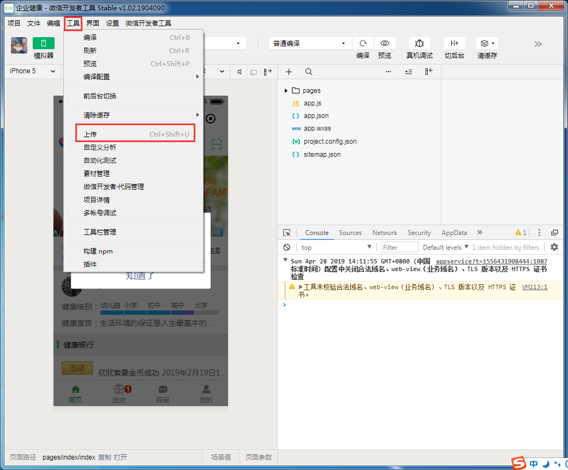Open the iPhone 5 device dropdown
This screenshot has height=470, width=568.
click(33, 71)
